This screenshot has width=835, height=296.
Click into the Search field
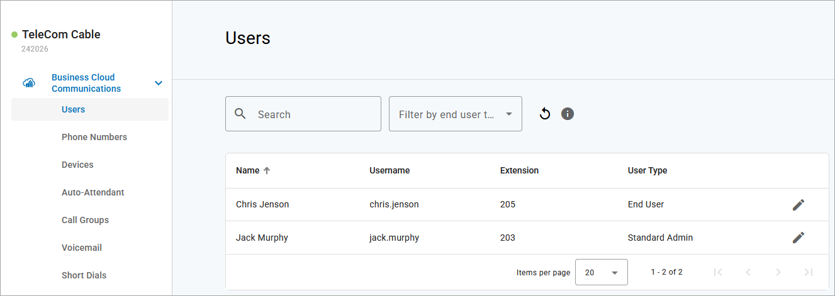tap(303, 114)
